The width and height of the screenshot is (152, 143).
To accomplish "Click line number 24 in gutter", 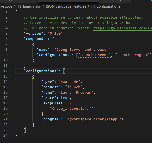I will pos(5,135).
